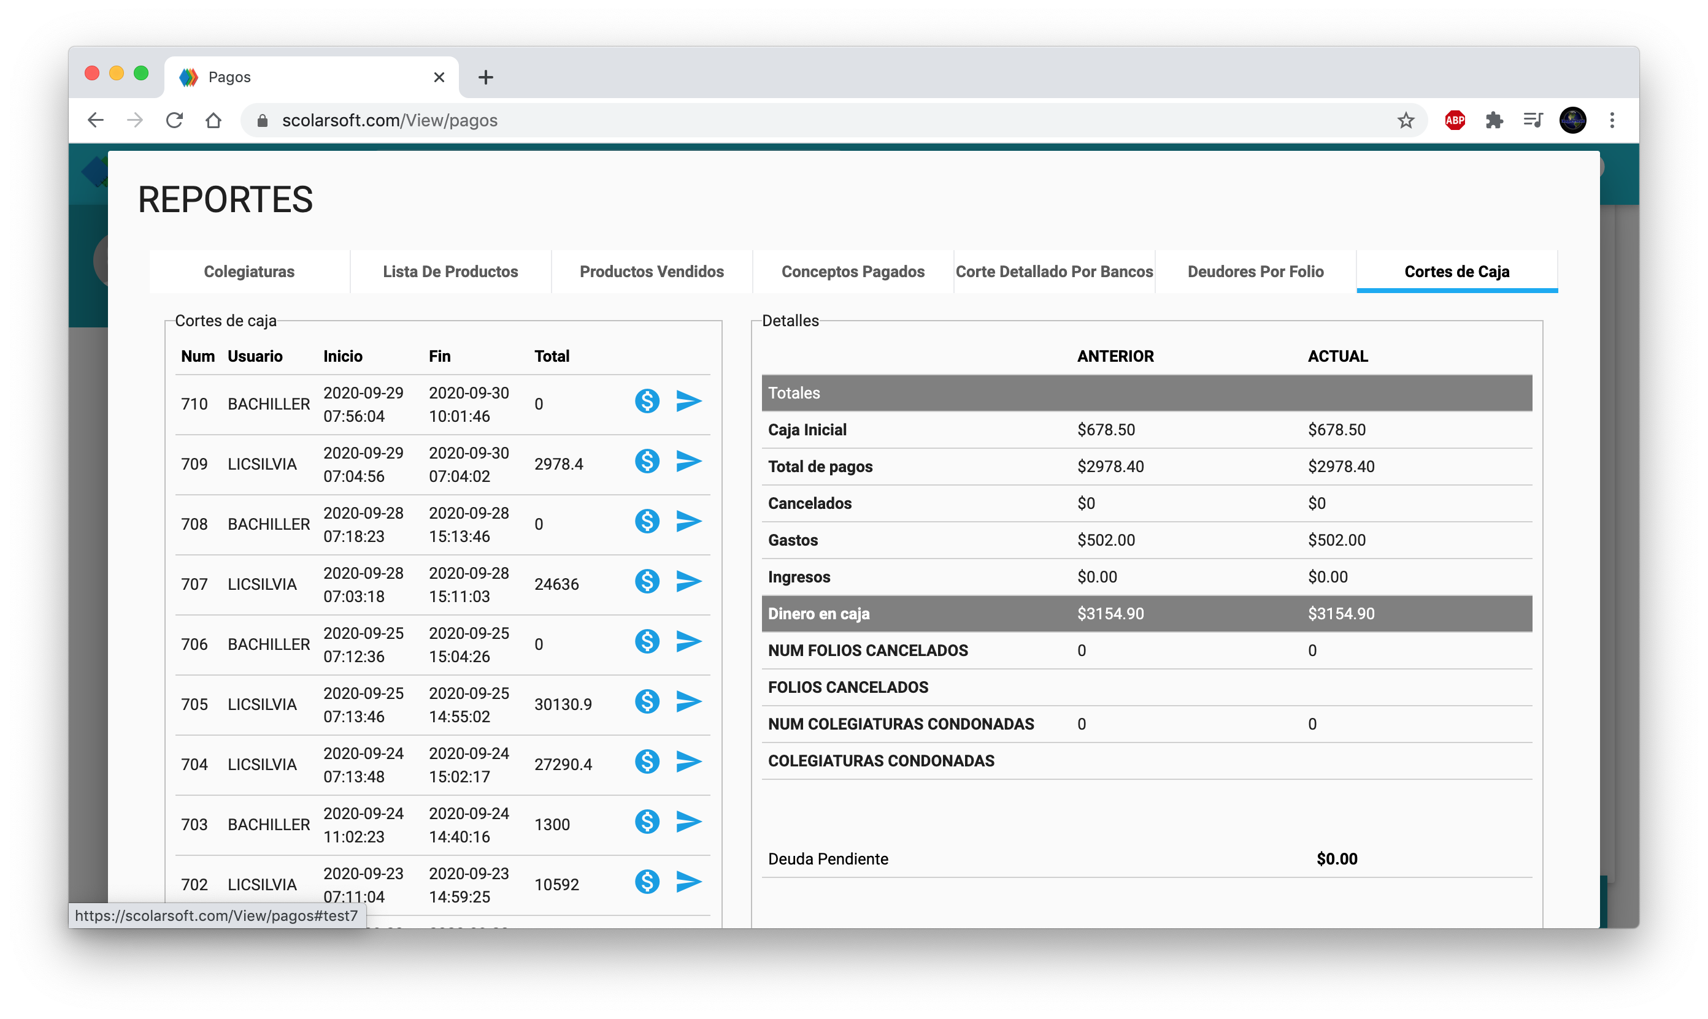Bookmark this page with the star
This screenshot has height=1019, width=1708.
1406,121
